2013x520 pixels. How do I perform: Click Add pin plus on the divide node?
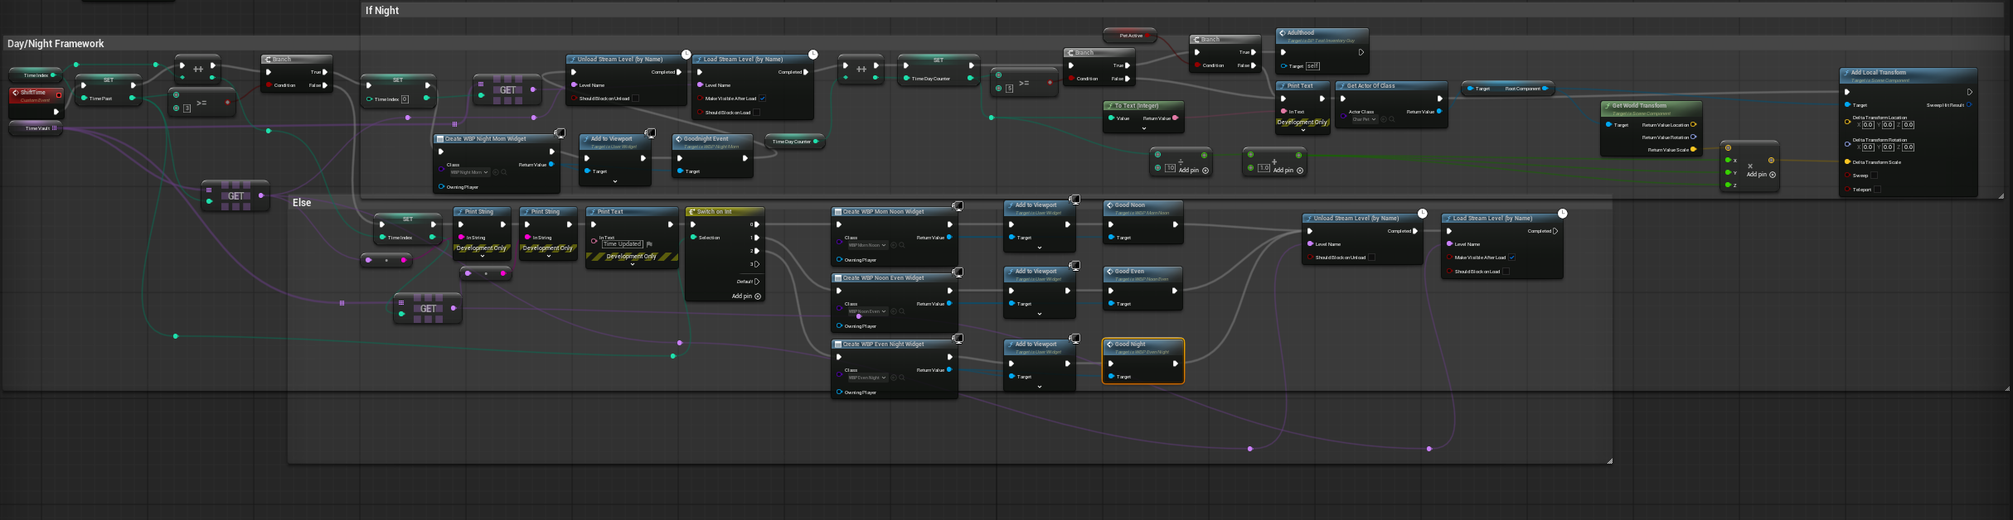click(x=1205, y=171)
